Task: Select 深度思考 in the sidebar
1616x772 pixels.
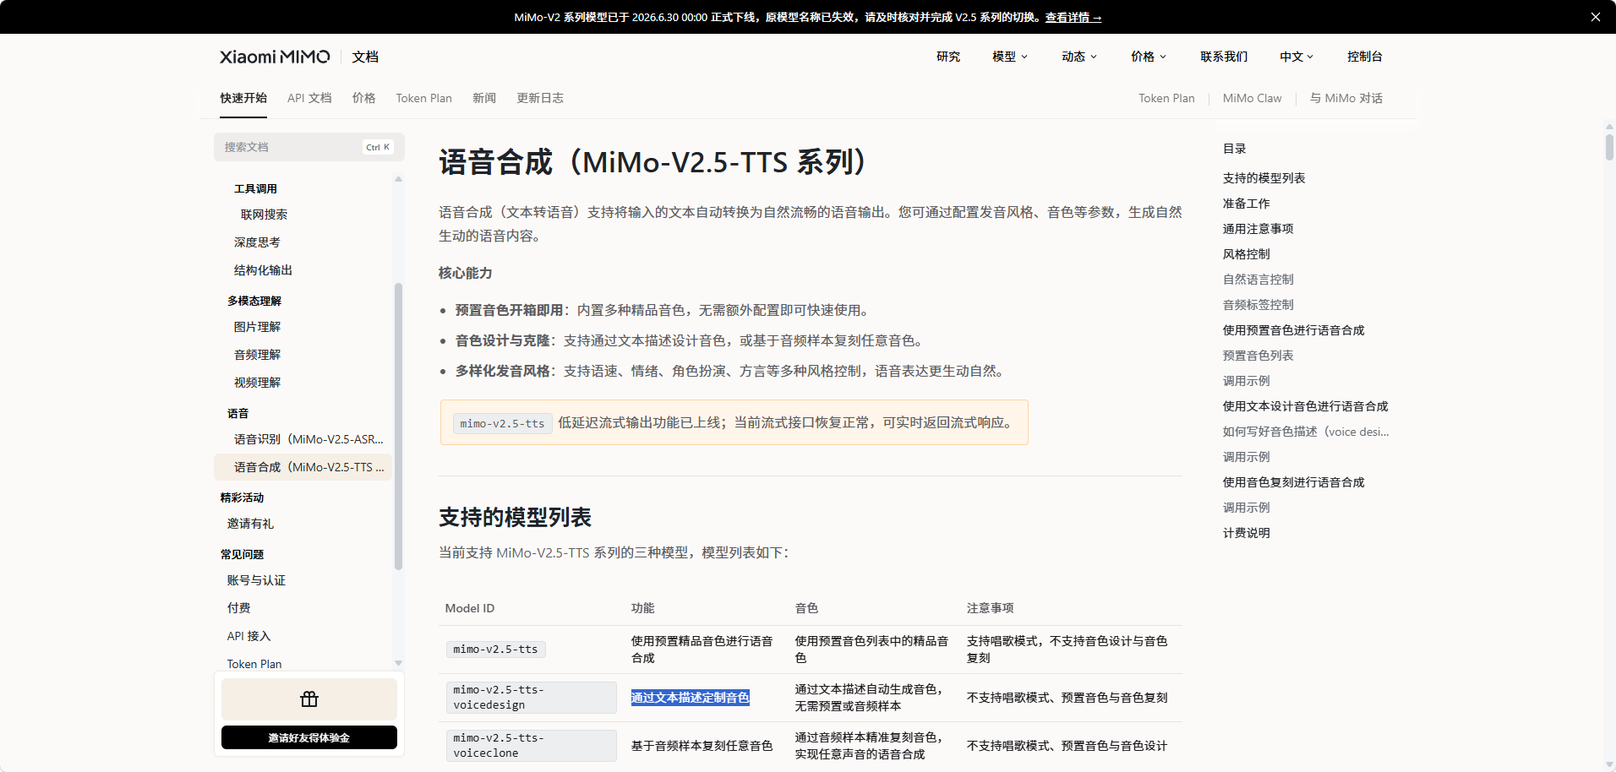Action: pyautogui.click(x=257, y=242)
